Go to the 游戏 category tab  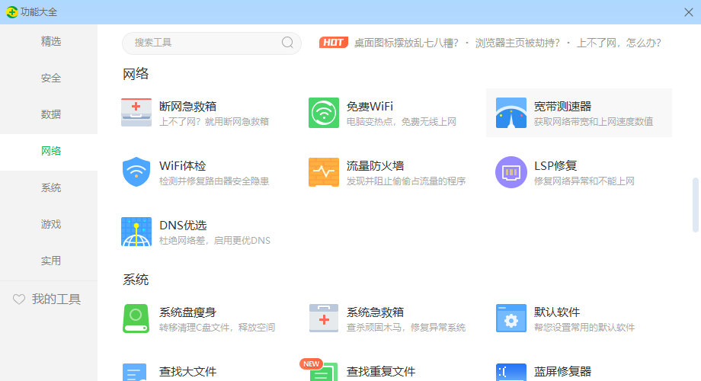[x=50, y=224]
